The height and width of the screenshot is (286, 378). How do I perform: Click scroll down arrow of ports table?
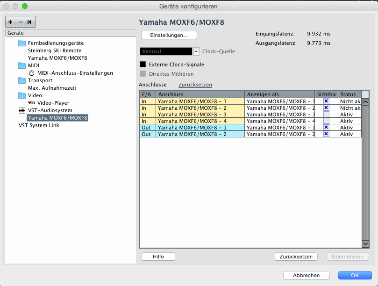(365, 244)
